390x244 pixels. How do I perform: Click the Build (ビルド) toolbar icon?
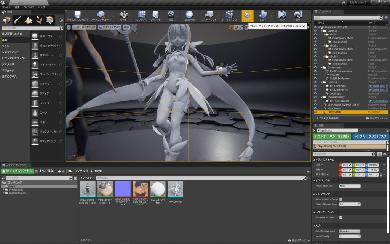pos(263,15)
